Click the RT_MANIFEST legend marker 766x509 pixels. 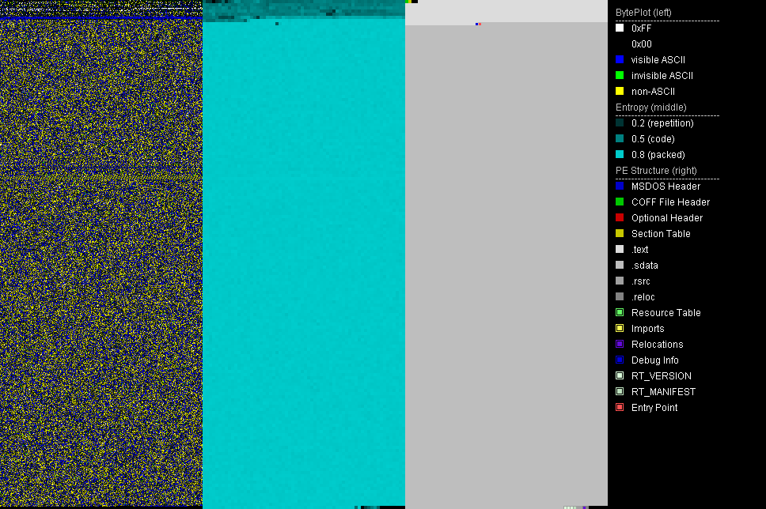[620, 392]
